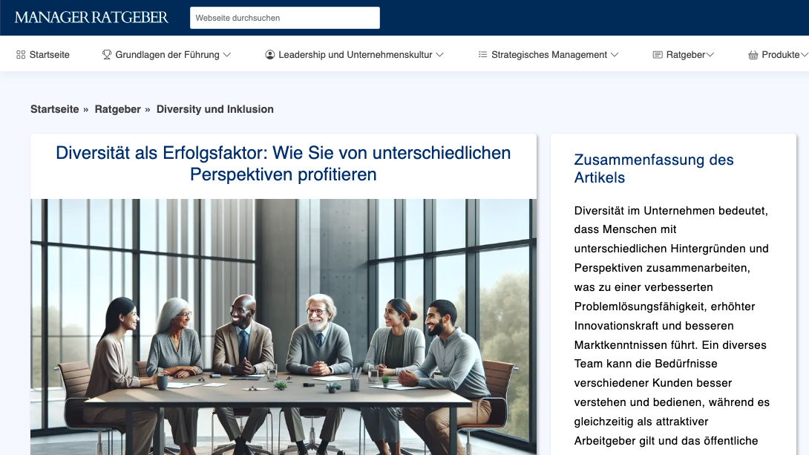The height and width of the screenshot is (455, 809).
Task: Expand the Leadership und Unternehmenskultur chevron
Action: tap(439, 55)
